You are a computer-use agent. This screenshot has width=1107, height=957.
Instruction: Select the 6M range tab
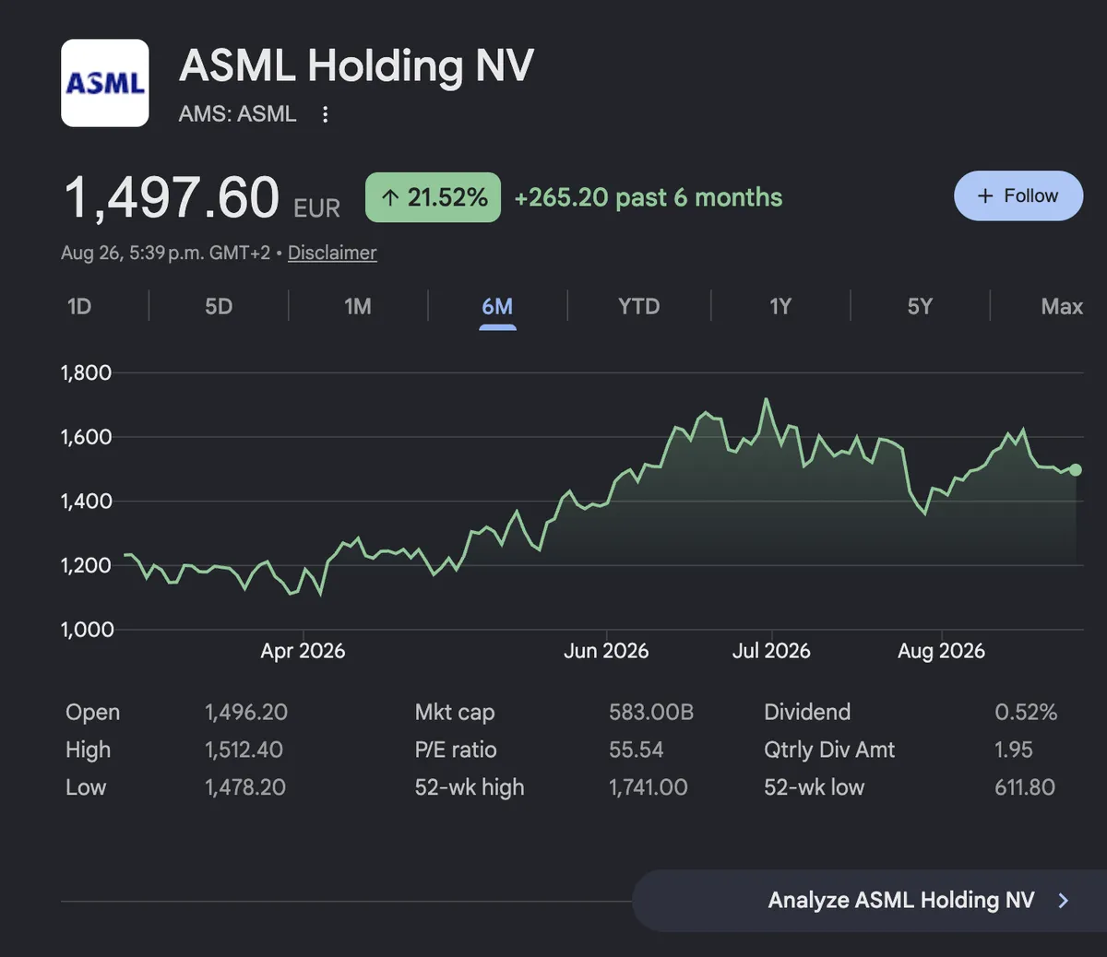[497, 307]
